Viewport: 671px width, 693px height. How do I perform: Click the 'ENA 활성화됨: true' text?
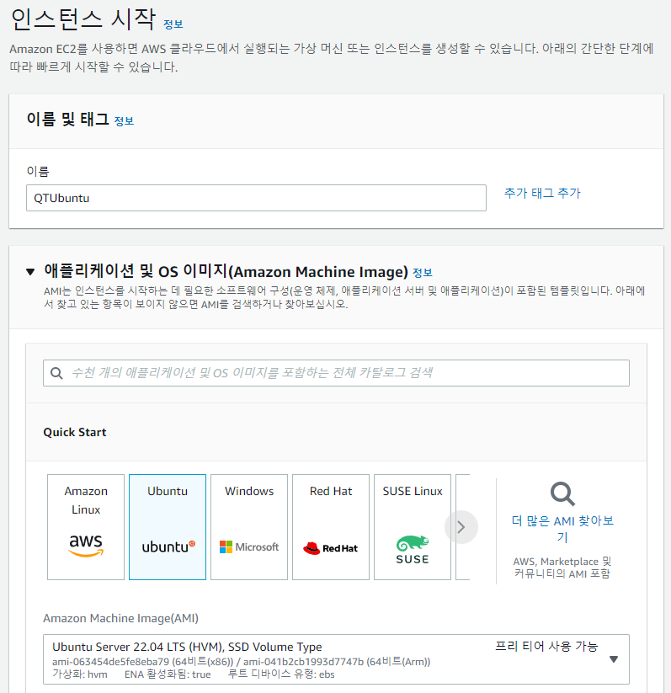(168, 674)
